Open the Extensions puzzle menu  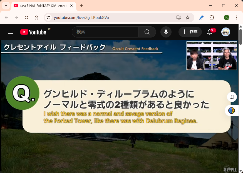[212, 17]
